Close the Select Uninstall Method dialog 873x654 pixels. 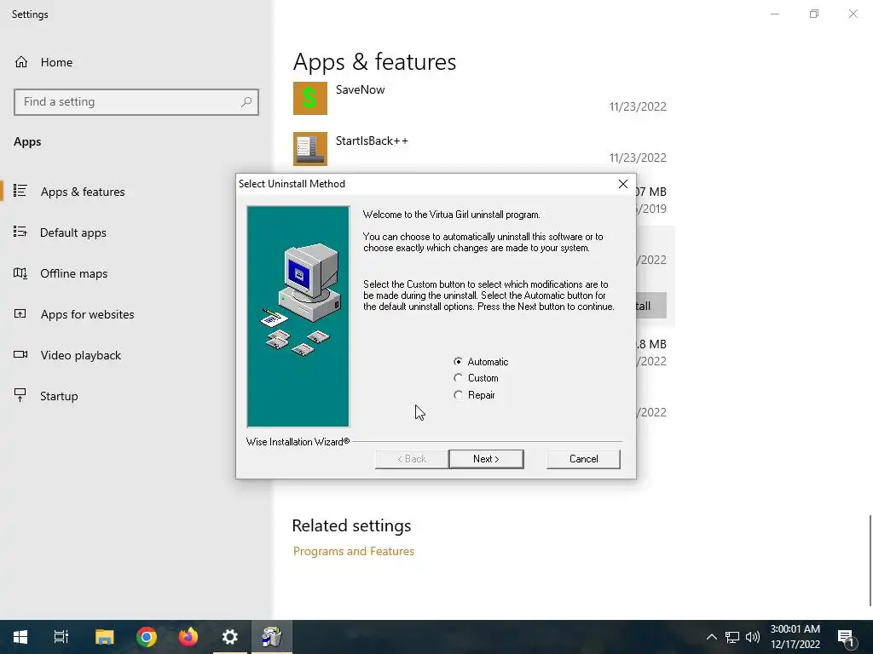coord(623,184)
